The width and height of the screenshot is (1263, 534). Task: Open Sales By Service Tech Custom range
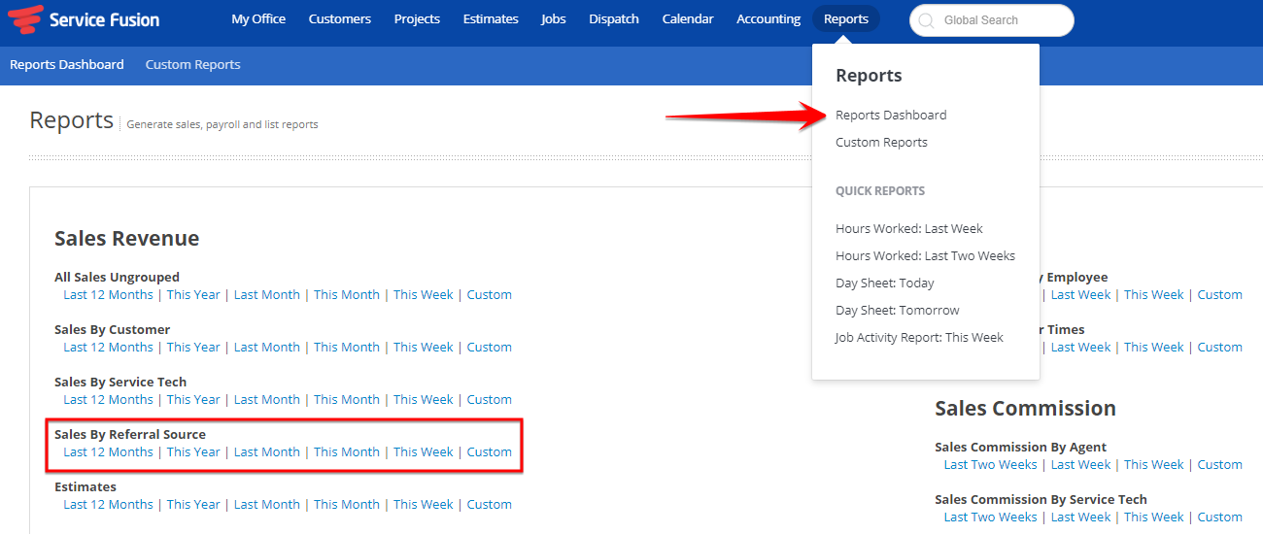point(490,400)
